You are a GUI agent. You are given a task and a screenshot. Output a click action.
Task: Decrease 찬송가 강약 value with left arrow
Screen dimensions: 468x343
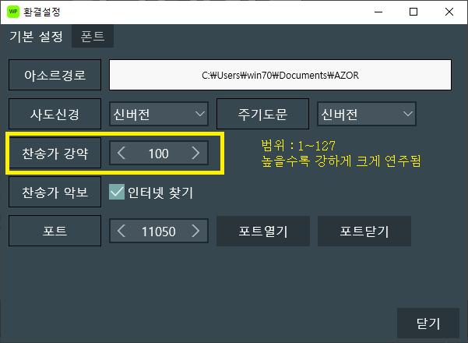click(x=121, y=154)
